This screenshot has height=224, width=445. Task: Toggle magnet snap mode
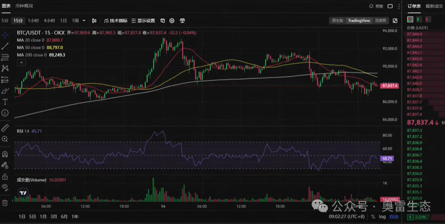(x=5, y=154)
